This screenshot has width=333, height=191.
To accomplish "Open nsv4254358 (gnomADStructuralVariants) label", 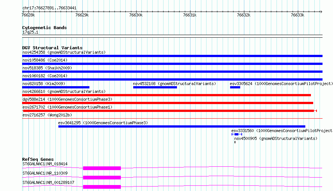I will (x=64, y=52).
